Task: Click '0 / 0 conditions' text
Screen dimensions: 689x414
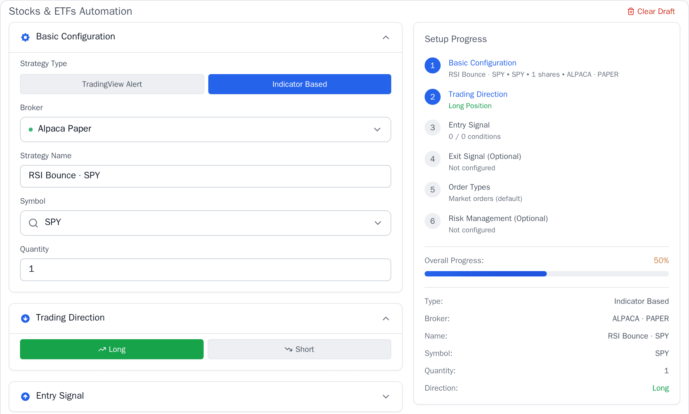Action: (x=475, y=137)
